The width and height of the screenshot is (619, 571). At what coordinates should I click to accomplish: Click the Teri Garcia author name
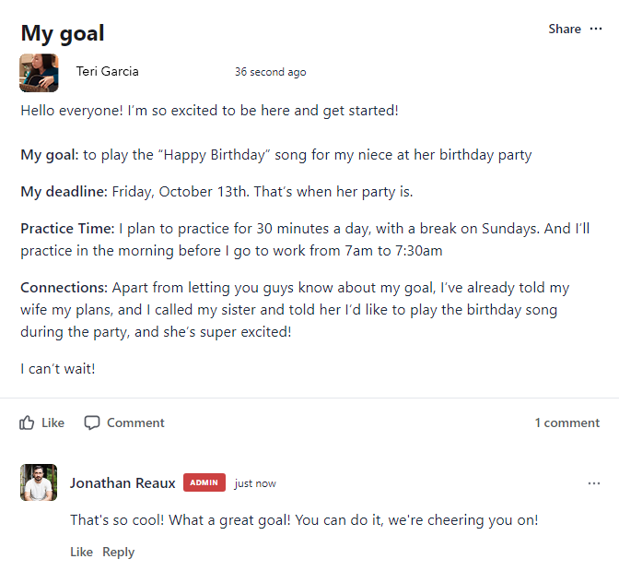(x=108, y=71)
